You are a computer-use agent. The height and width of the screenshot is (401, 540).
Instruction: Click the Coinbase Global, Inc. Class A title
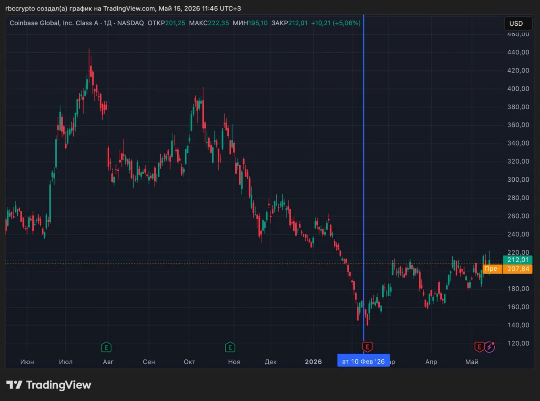[x=54, y=23]
